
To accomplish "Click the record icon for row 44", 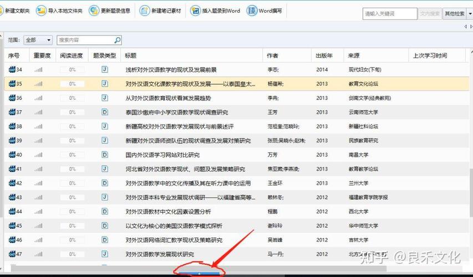I will coord(12,211).
